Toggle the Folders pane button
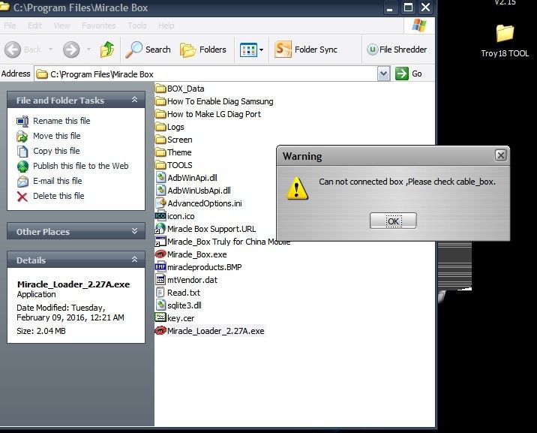Screen dimensions: 537x433 (203, 50)
